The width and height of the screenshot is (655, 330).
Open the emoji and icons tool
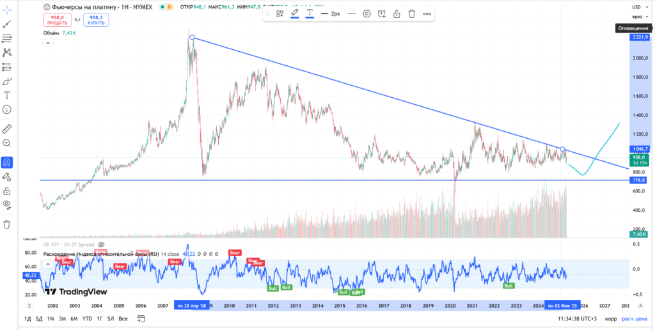click(x=6, y=109)
